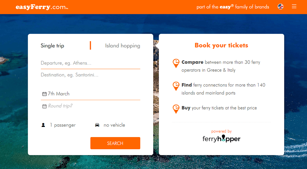Open the ferryhopper powered-by logo link

click(221, 138)
